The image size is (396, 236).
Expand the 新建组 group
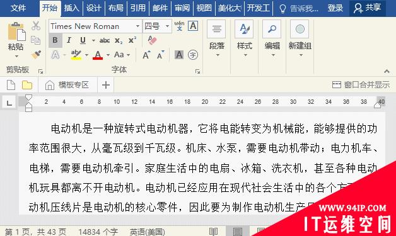[300, 39]
